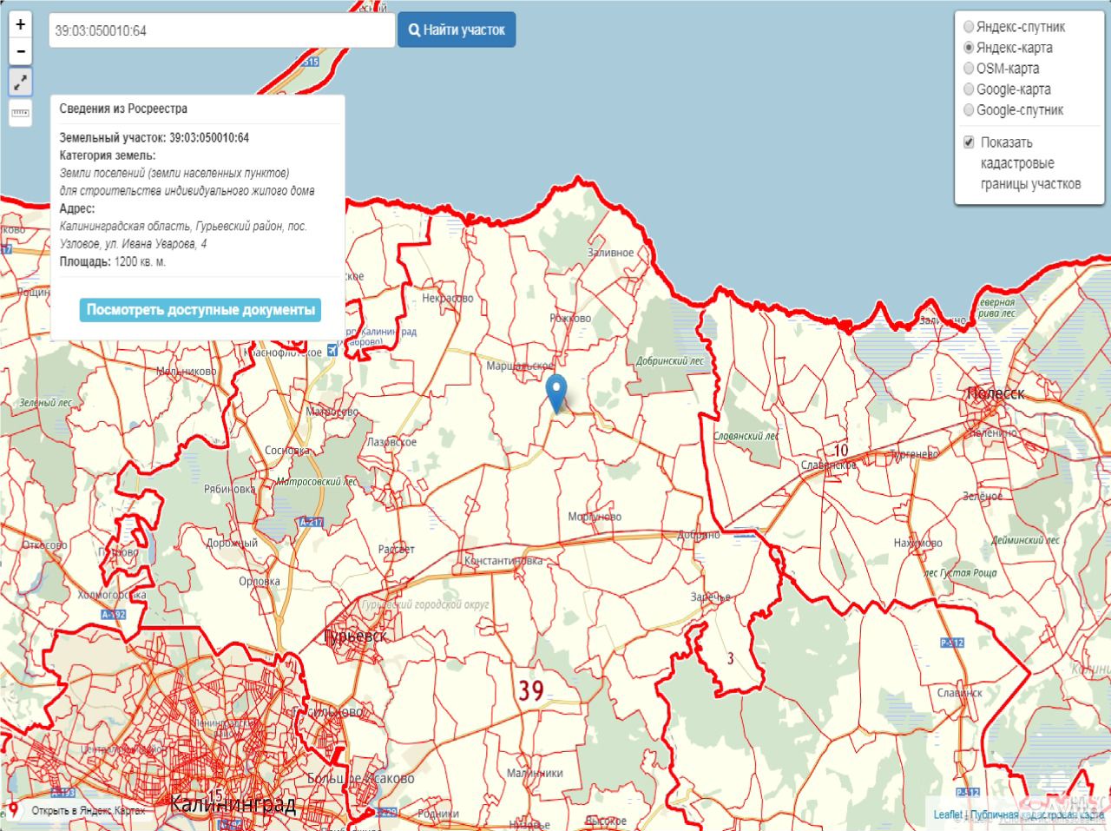The height and width of the screenshot is (831, 1111).
Task: Click Земельный участок: 39:03:050010:64 text
Action: pyautogui.click(x=154, y=138)
